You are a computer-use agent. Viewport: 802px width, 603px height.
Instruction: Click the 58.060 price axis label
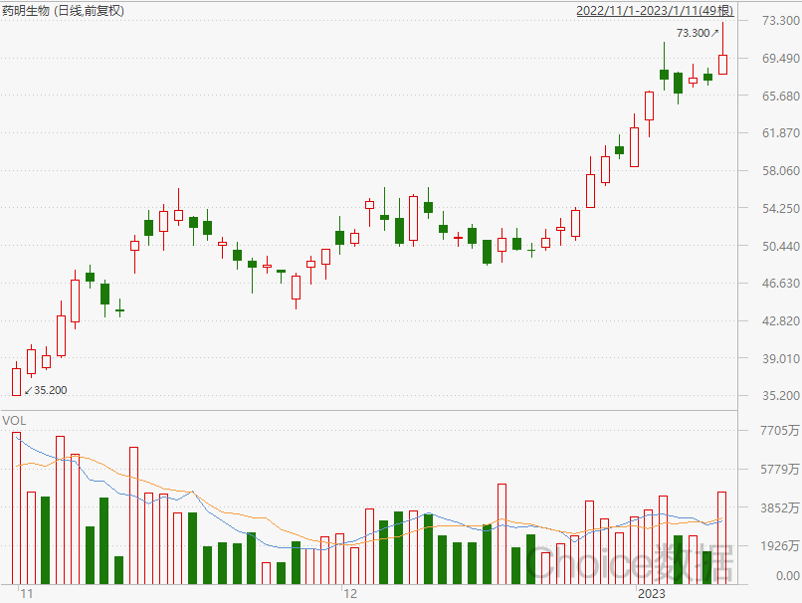click(x=780, y=171)
